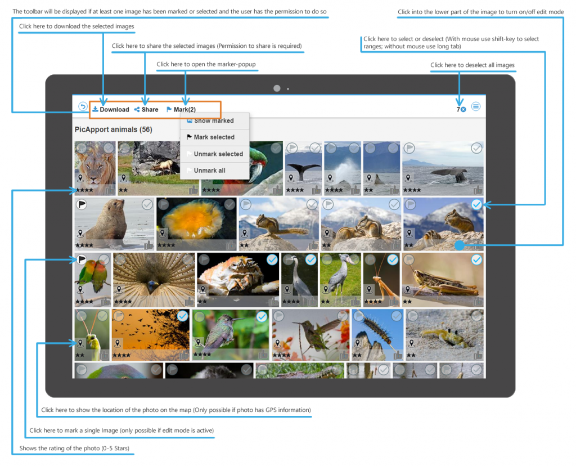This screenshot has width=576, height=466.
Task: Set the star rating on seal photo
Action: pyautogui.click(x=85, y=245)
